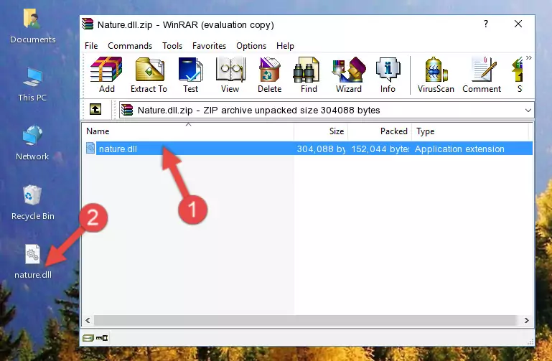Click the WinRAR books icon in title bar
This screenshot has height=361, width=552.
[88, 24]
